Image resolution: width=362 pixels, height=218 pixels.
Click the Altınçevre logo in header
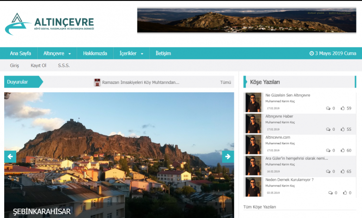click(x=49, y=24)
